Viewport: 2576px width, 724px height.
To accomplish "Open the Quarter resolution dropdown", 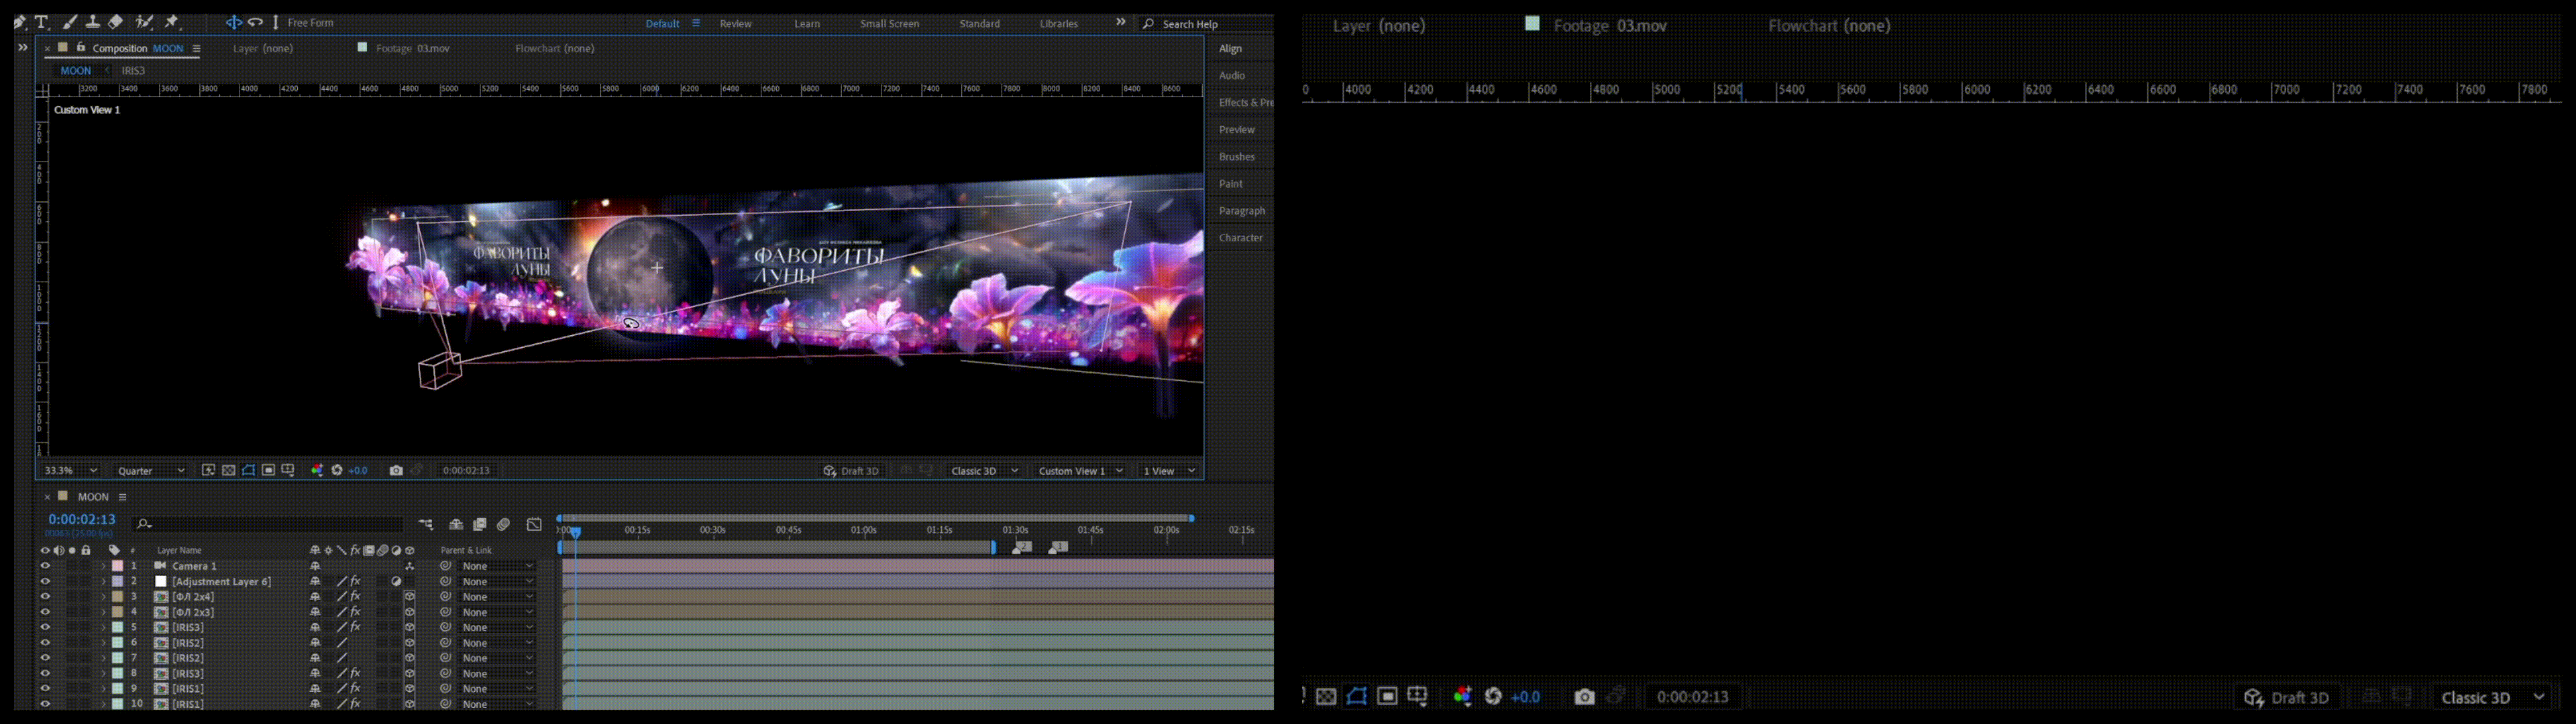I will (x=151, y=470).
